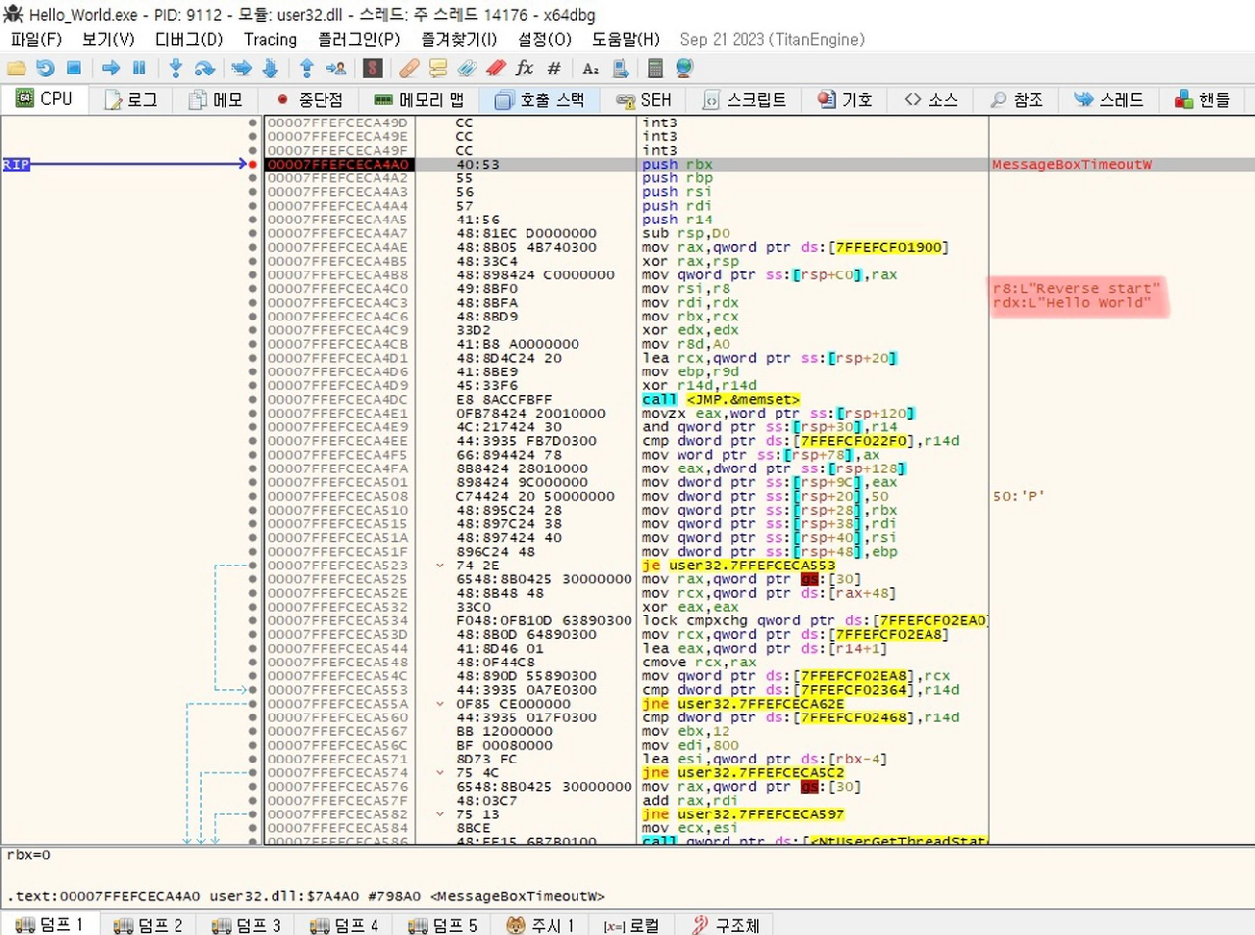Step over using the curved arrow icon
This screenshot has height=935, width=1255.
(205, 68)
